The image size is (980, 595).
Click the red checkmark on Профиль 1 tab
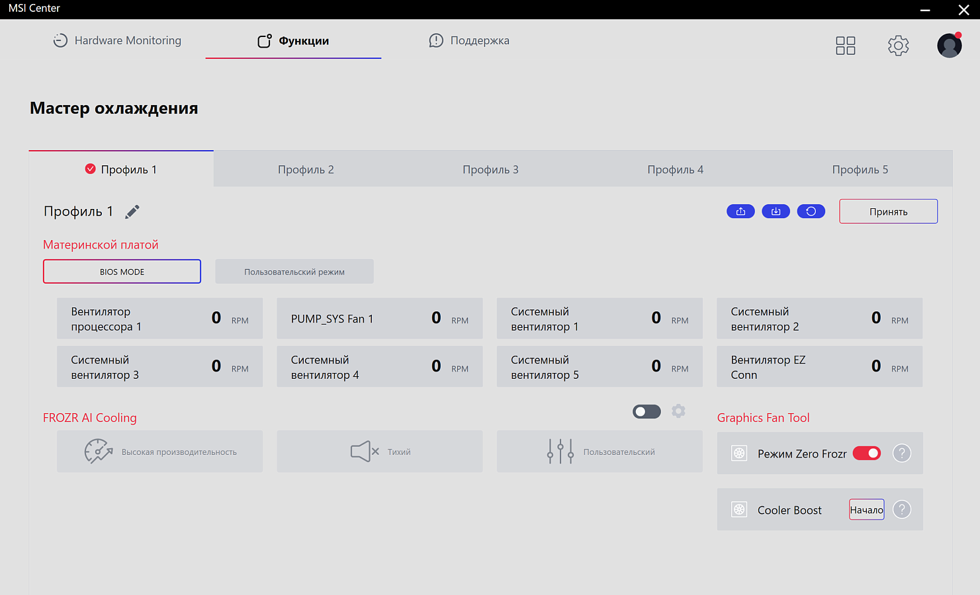pyautogui.click(x=91, y=169)
